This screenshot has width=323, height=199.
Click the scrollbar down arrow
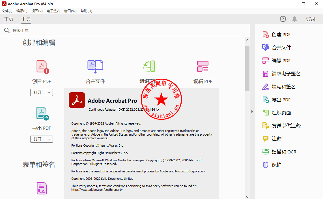247,197
